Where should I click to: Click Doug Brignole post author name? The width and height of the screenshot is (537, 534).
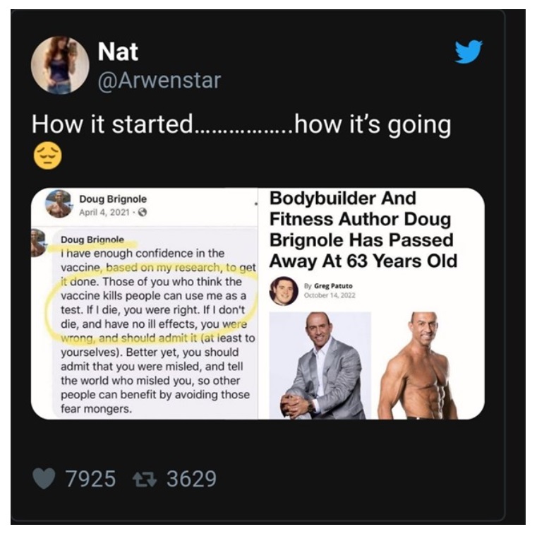[x=113, y=198]
